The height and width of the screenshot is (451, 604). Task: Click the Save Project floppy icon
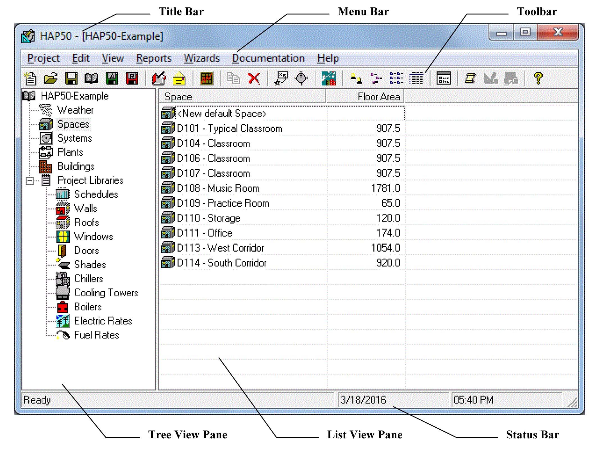point(71,78)
